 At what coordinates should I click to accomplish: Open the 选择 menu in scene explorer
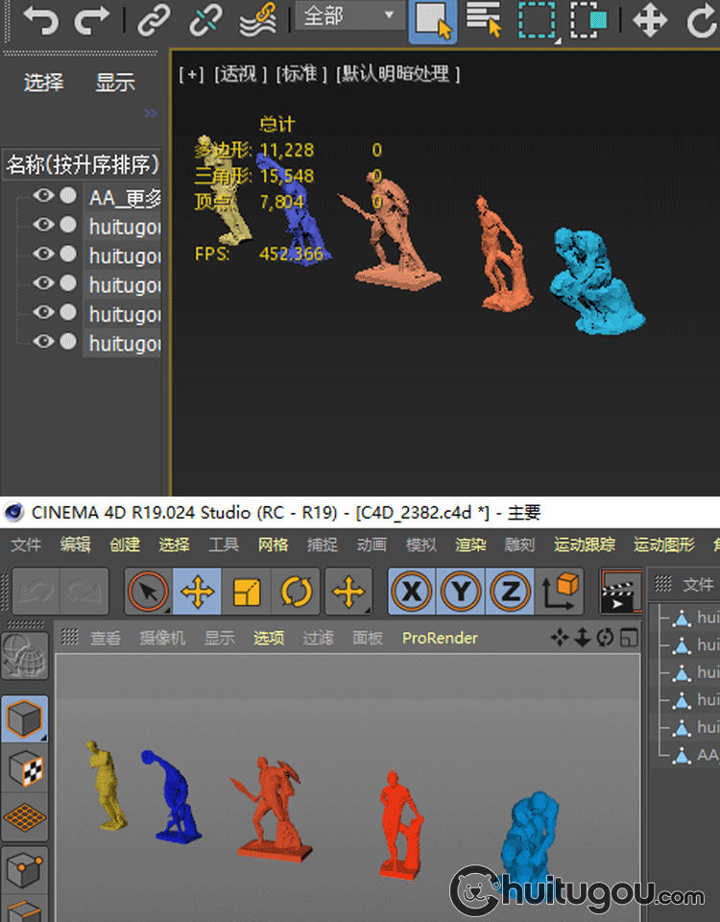click(x=43, y=83)
